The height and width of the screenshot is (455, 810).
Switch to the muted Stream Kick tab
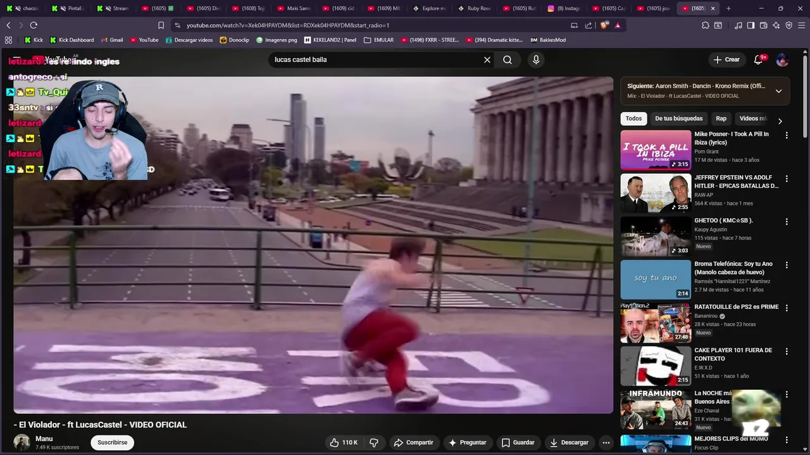[x=113, y=8]
